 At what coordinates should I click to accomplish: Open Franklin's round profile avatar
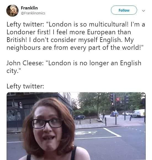tap(12, 11)
